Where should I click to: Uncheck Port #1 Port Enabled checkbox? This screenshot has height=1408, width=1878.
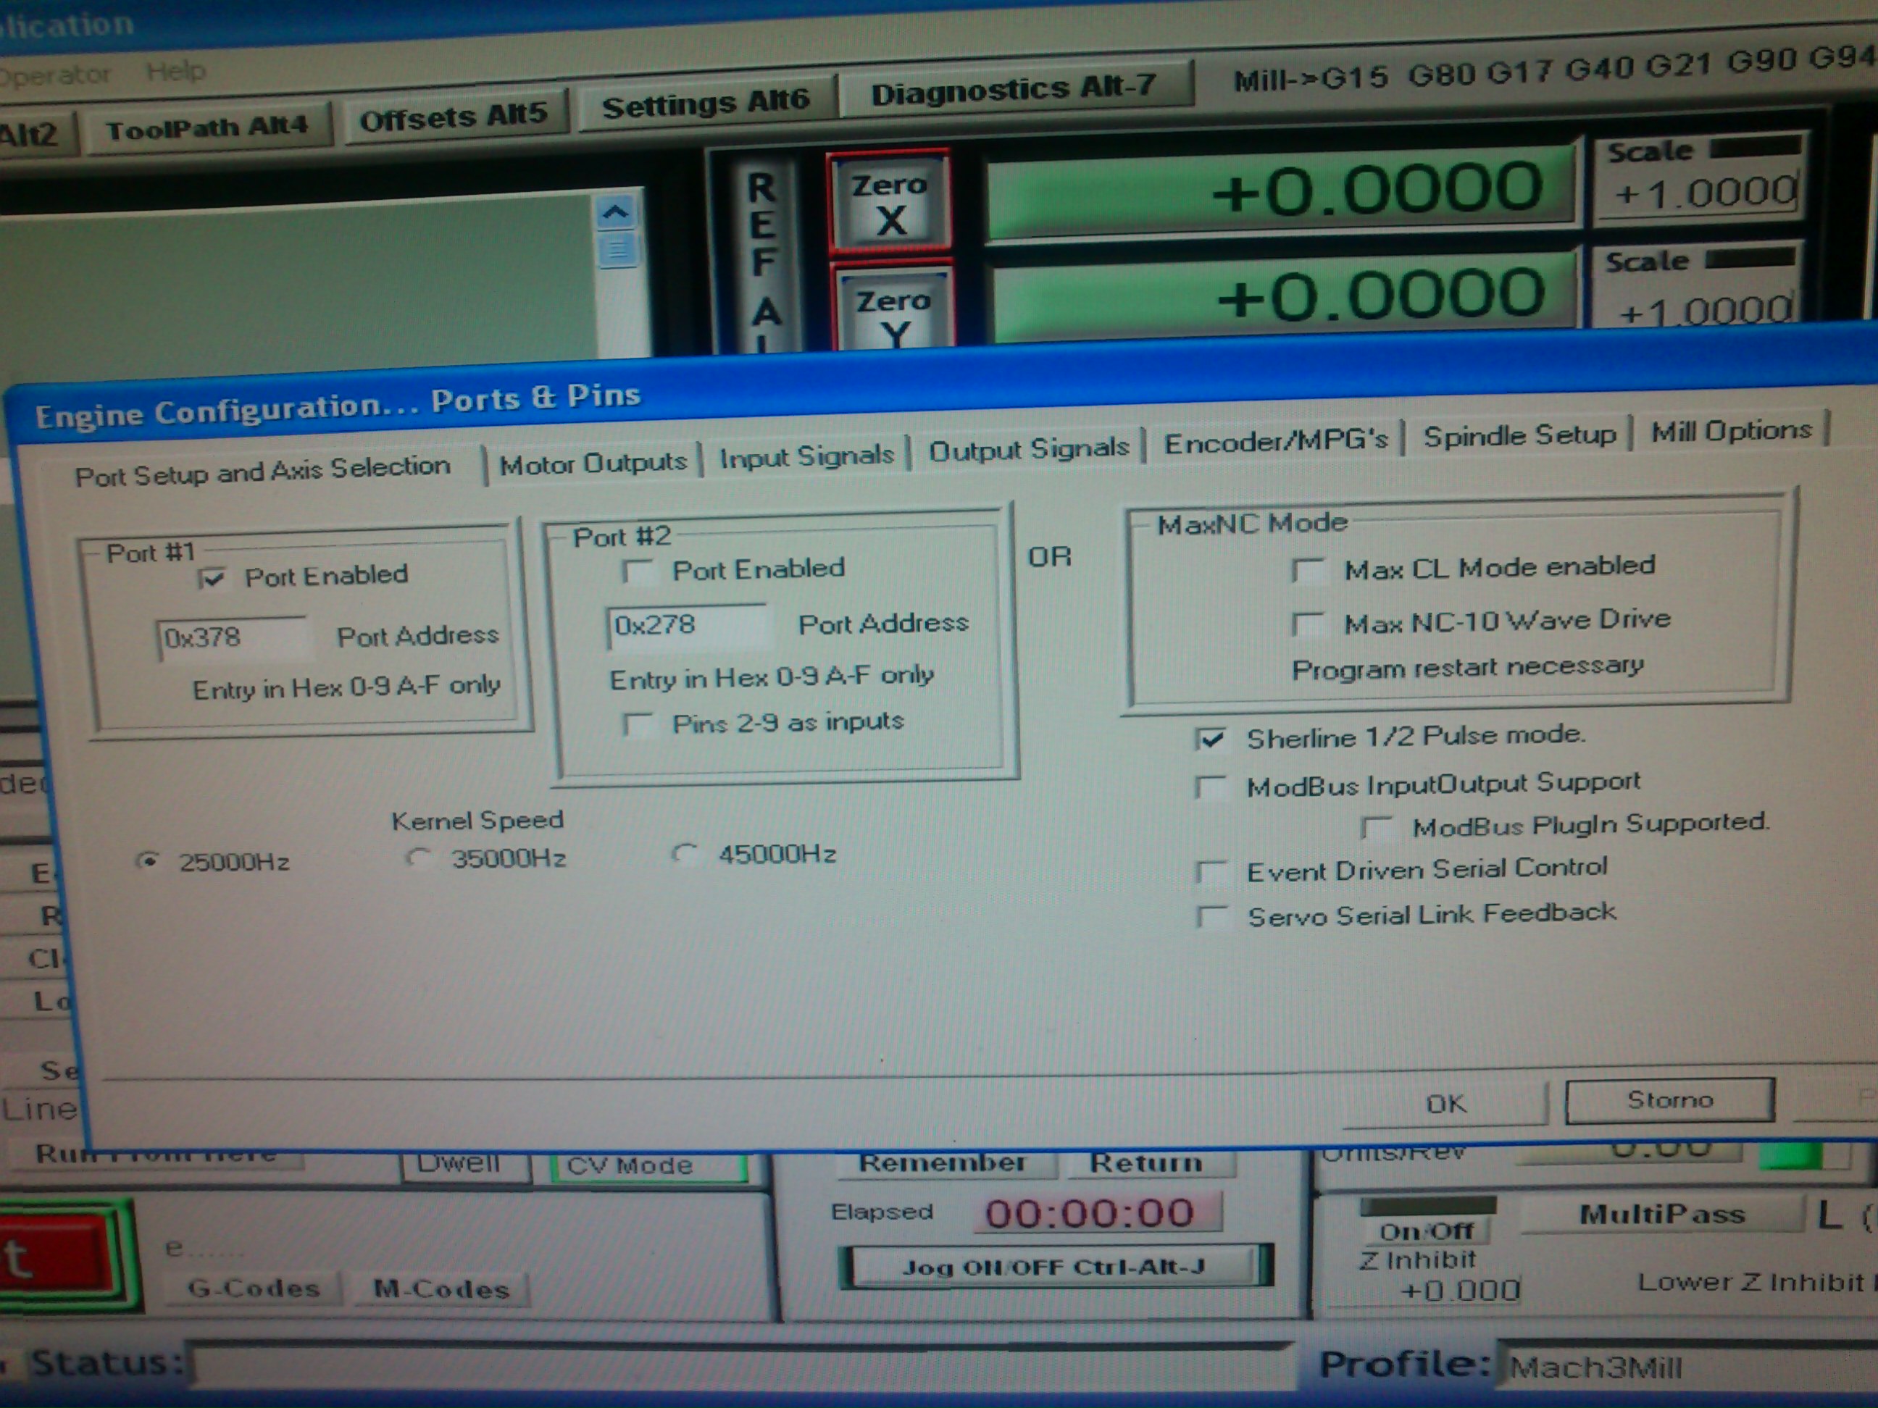(x=212, y=579)
